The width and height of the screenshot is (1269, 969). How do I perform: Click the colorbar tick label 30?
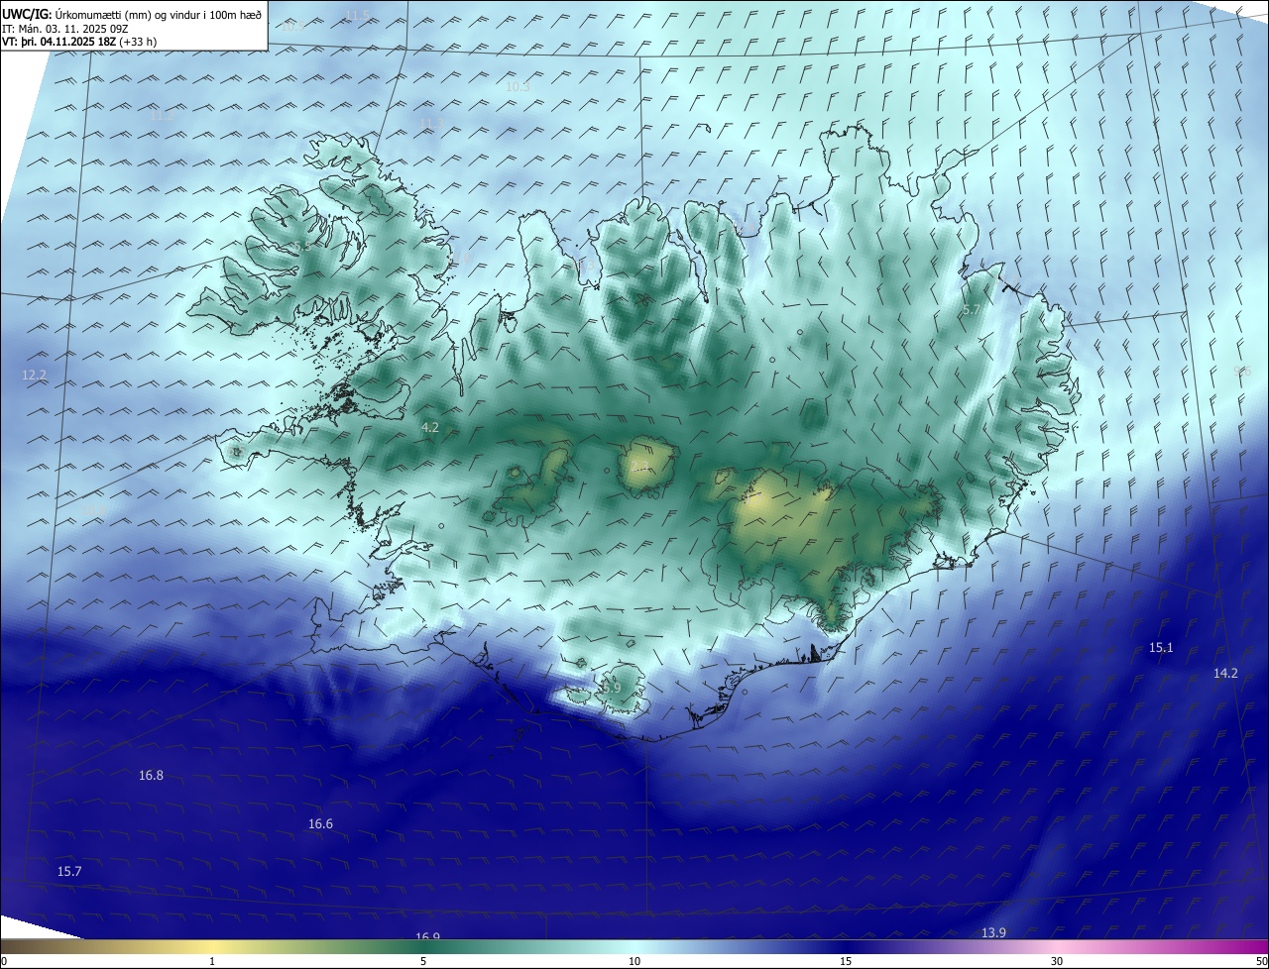tap(1057, 961)
